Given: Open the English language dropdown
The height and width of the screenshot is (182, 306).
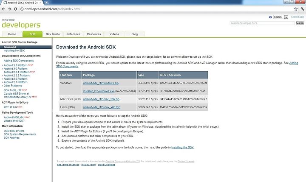Looking at the screenshot, I should (280, 17).
